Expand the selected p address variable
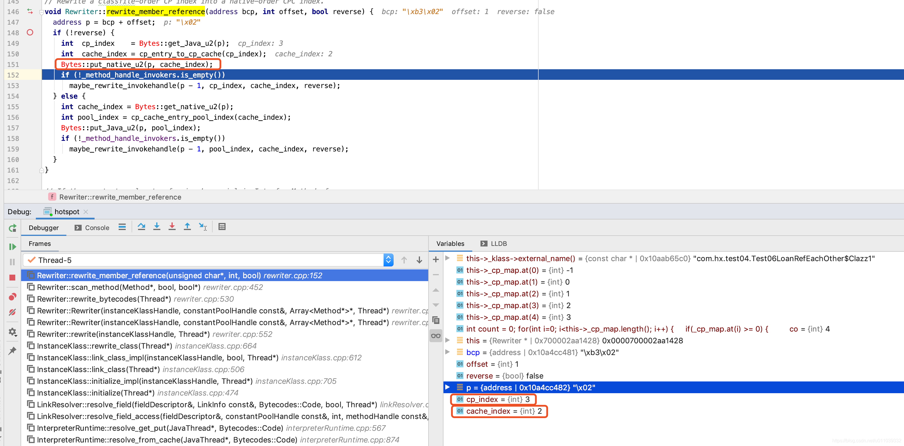 click(x=447, y=387)
